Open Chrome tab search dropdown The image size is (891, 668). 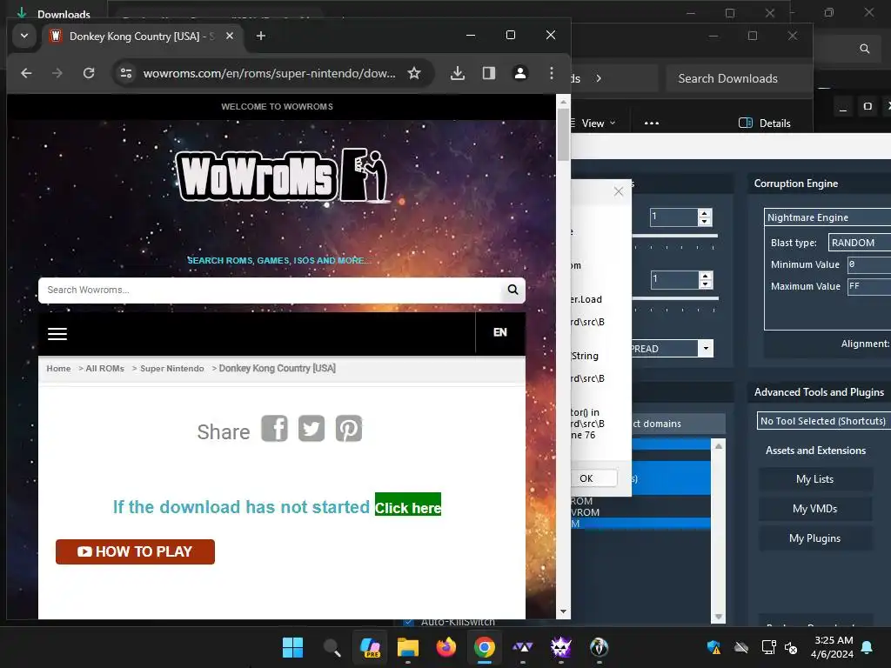click(x=23, y=36)
